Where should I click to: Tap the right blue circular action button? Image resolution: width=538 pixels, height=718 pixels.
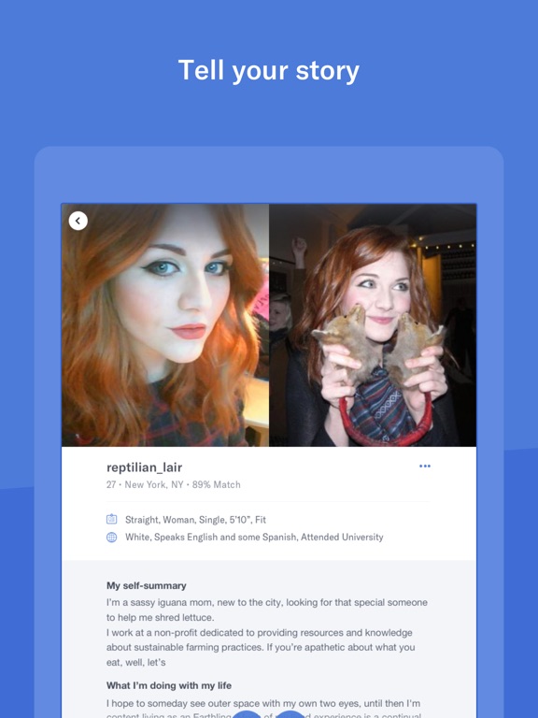click(x=290, y=714)
